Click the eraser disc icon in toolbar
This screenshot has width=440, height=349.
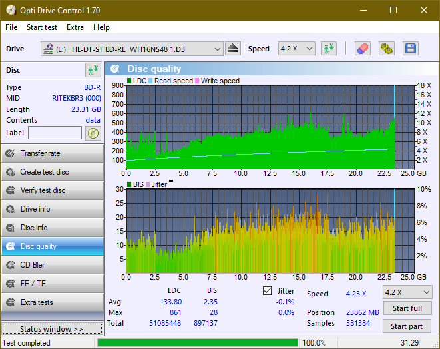[363, 49]
